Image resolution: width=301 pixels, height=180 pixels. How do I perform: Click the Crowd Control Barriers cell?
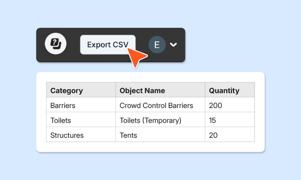point(160,105)
